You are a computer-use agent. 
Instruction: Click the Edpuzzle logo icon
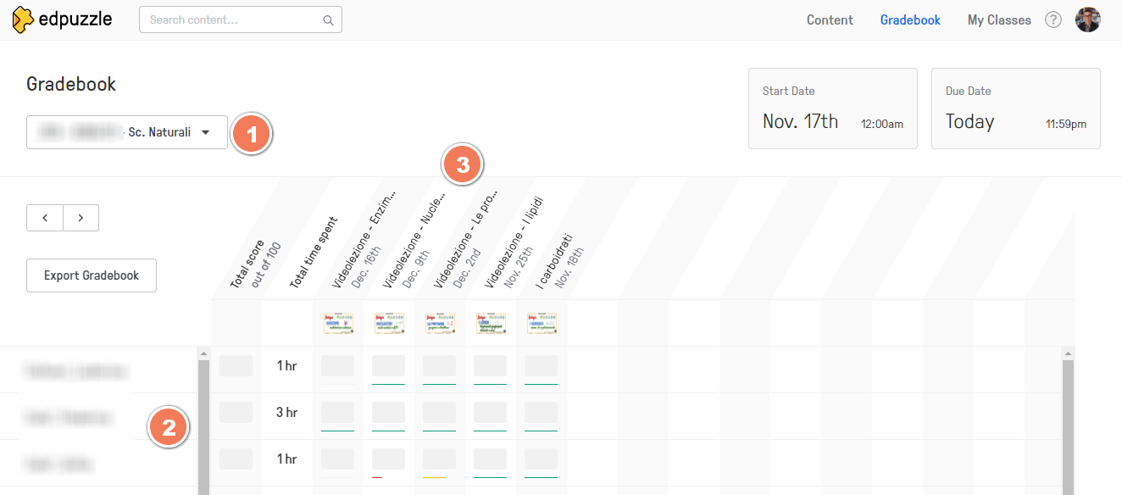click(x=24, y=19)
